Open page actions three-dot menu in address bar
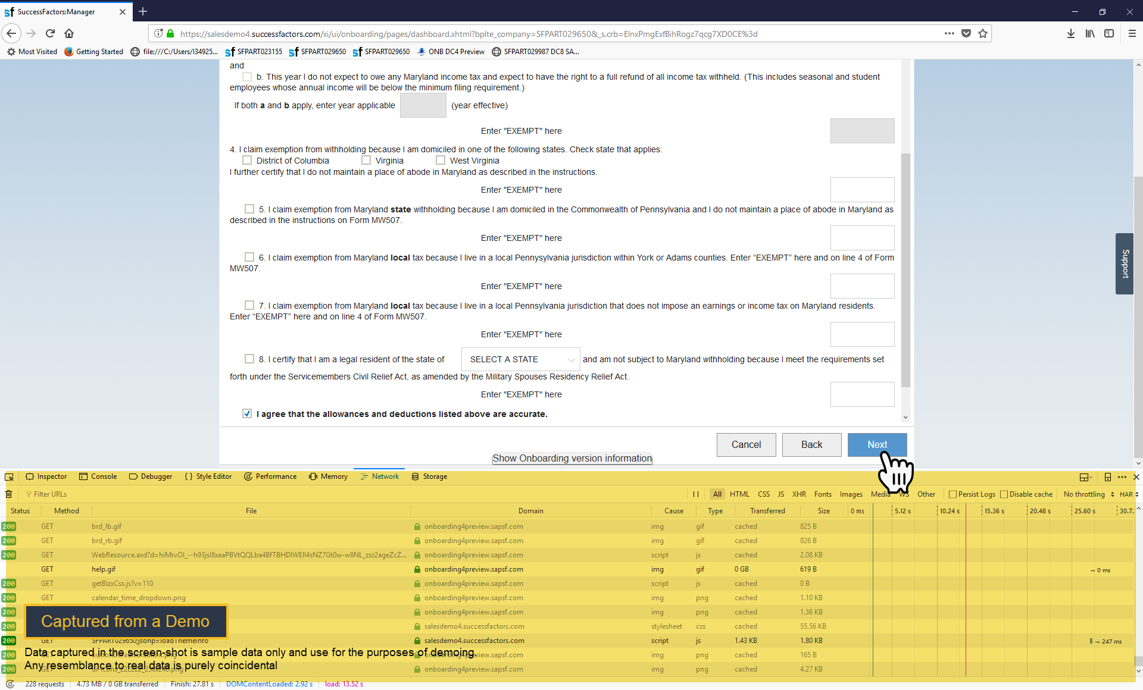1143x690 pixels. [x=950, y=33]
